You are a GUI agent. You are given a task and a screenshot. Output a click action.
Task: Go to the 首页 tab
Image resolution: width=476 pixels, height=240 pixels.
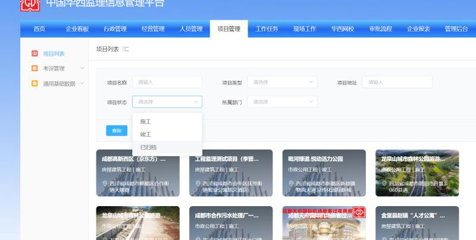39,29
